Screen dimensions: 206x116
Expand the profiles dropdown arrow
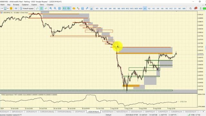(x=8, y=8)
